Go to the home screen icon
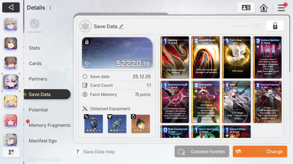This screenshot has height=164, width=293. coord(264,8)
